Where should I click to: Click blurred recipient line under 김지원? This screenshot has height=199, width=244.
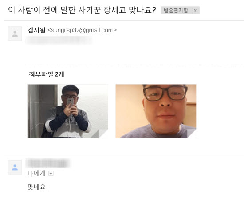(x=59, y=41)
